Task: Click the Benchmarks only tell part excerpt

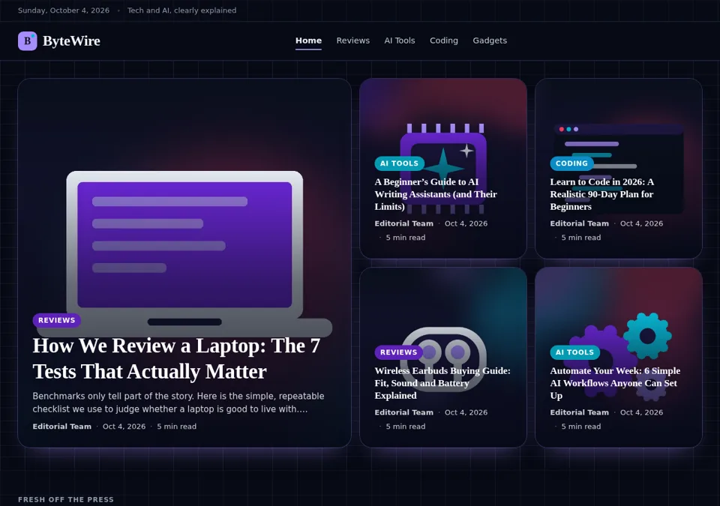Action: pyautogui.click(x=178, y=403)
